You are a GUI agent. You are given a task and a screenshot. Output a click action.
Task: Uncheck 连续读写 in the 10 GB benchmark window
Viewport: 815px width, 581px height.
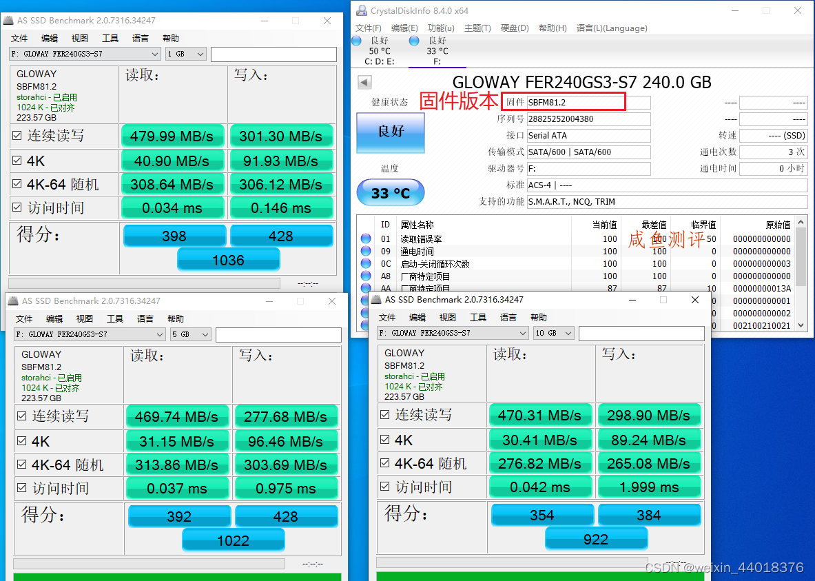pyautogui.click(x=384, y=414)
